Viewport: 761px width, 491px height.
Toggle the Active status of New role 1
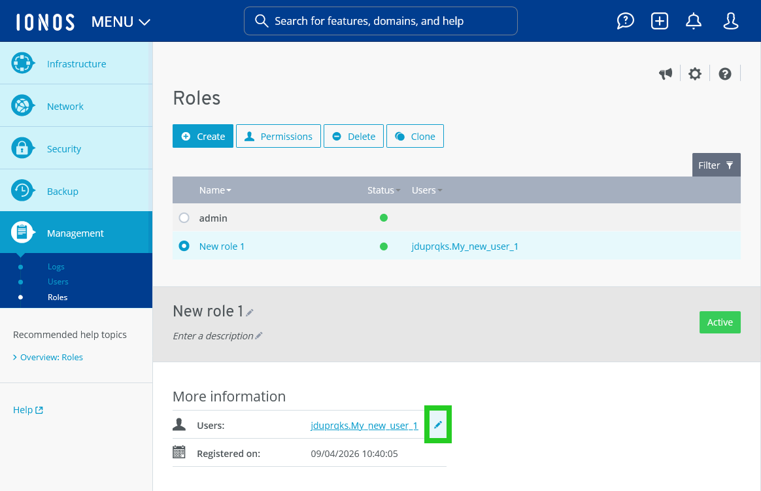(720, 322)
